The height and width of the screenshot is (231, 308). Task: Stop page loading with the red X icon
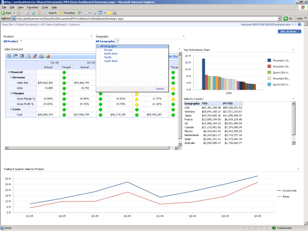27,13
